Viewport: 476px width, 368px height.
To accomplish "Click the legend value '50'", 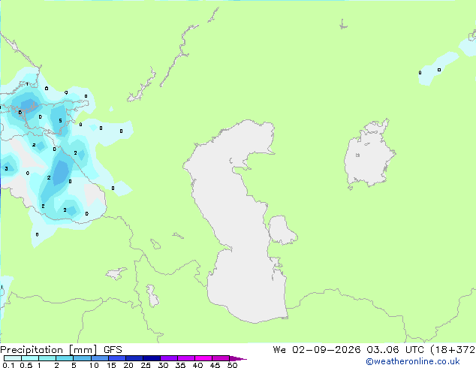I will (232, 365).
